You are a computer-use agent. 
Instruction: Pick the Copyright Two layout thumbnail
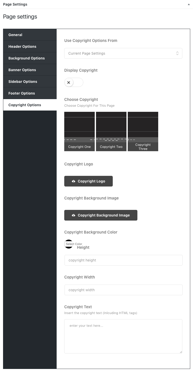coord(111,131)
